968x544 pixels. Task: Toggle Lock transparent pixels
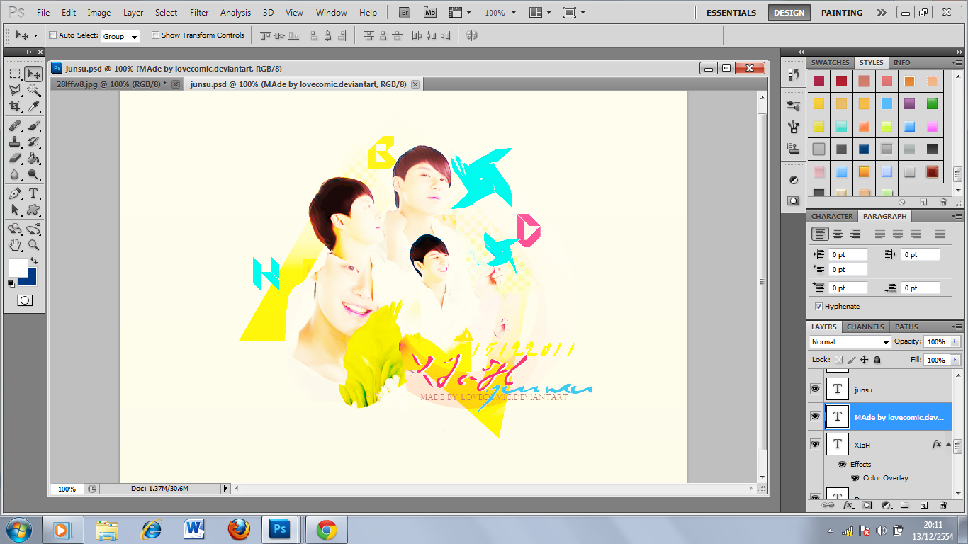pos(838,360)
